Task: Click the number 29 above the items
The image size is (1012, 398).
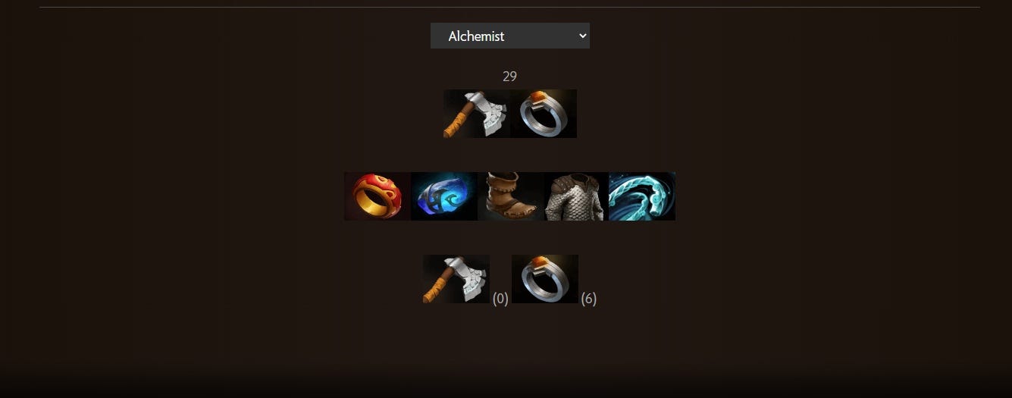Action: pos(509,77)
